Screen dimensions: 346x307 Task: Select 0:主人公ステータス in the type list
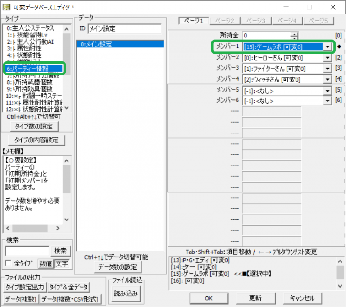tap(33, 28)
